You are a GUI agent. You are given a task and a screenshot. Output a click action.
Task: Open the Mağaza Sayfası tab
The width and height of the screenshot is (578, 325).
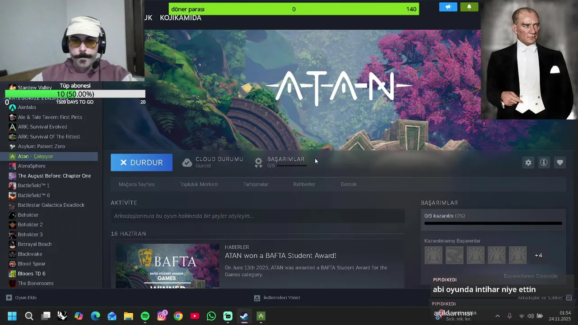136,184
